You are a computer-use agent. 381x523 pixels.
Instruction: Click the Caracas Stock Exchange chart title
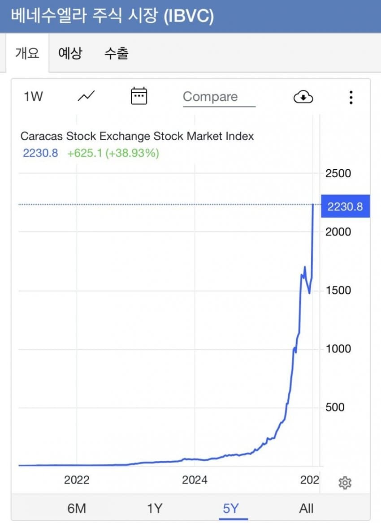coord(137,136)
